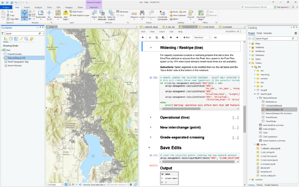The image size is (299, 187).
Task: Open the Basemap gallery
Action: pos(58,15)
